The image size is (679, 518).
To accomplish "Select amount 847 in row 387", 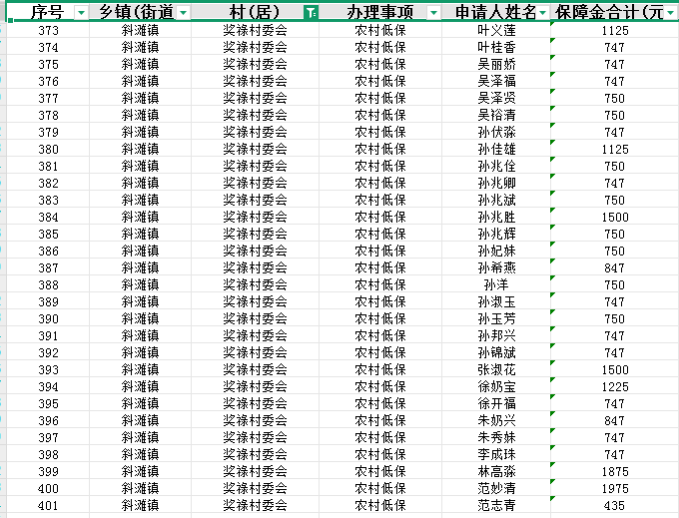I will pyautogui.click(x=614, y=267).
